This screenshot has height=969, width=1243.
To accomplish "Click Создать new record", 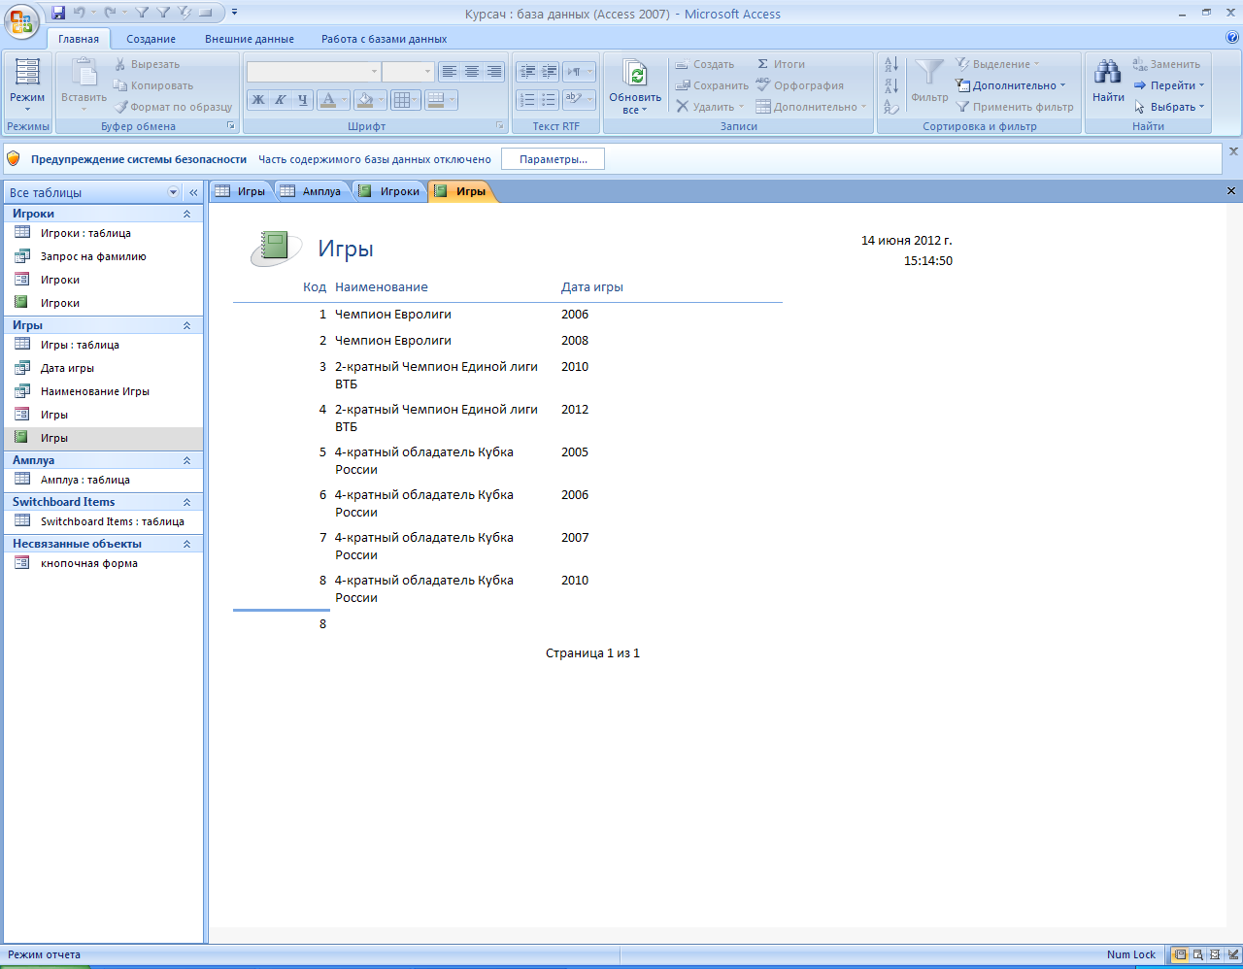I will click(x=705, y=64).
